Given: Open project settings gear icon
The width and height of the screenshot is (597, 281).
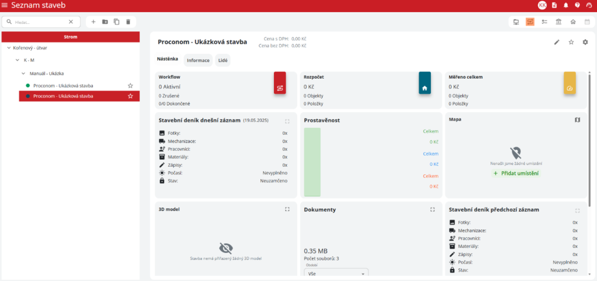Looking at the screenshot, I should (585, 42).
